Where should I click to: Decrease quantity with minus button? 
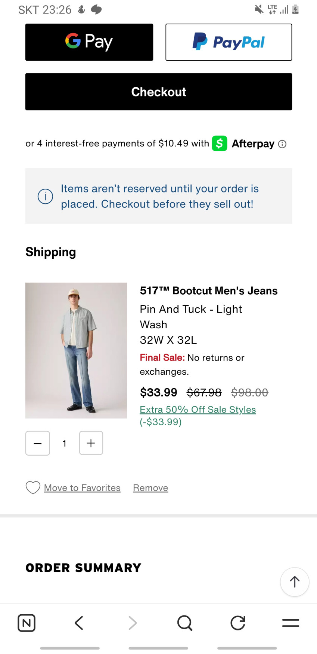[38, 443]
